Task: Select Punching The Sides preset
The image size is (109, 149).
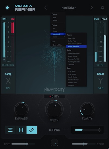Action: coord(76,62)
